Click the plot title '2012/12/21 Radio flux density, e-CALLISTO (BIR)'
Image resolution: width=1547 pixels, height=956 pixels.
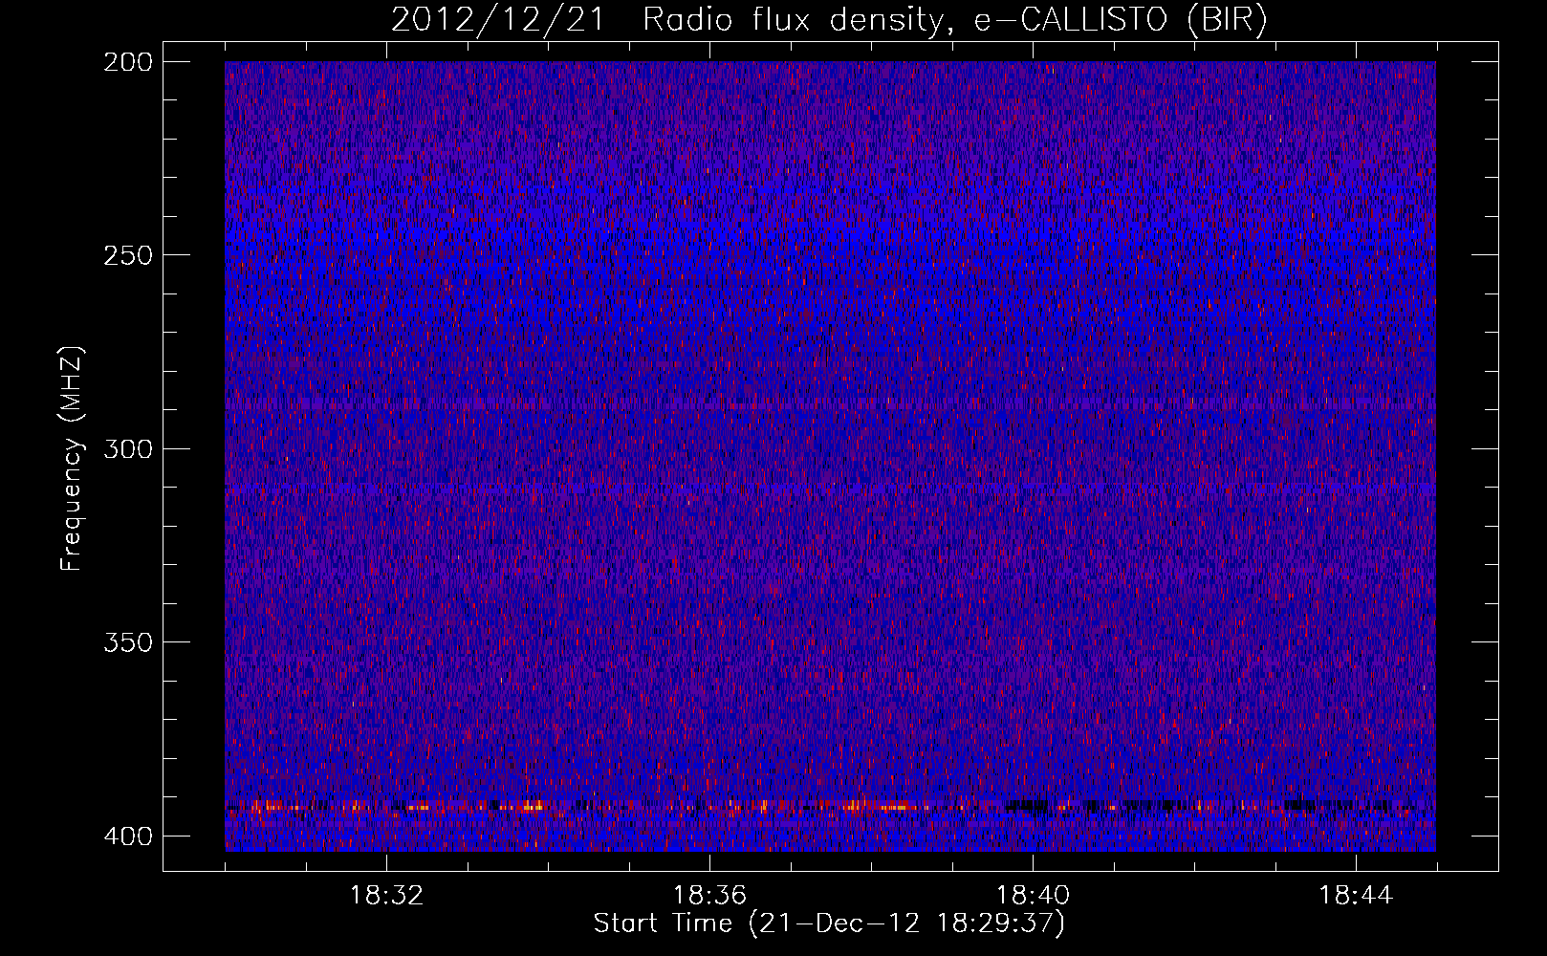click(x=829, y=20)
